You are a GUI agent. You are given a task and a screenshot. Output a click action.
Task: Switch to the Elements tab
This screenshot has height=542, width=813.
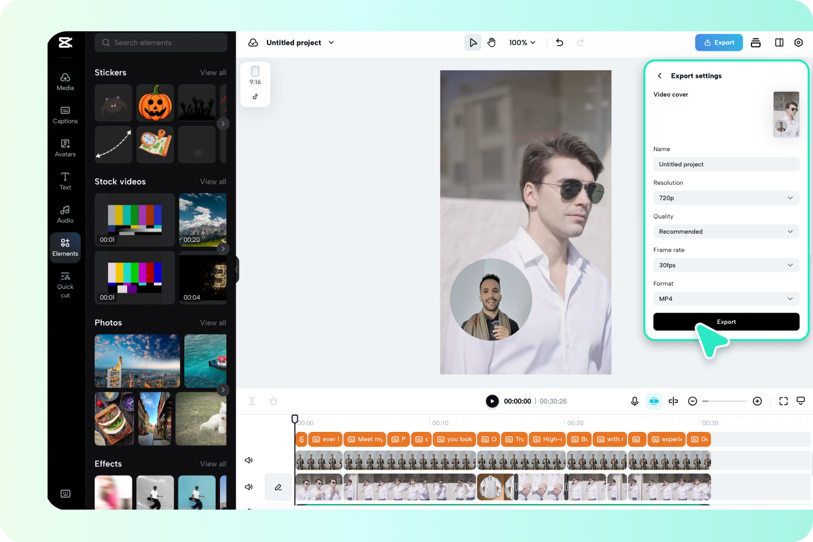pos(65,247)
